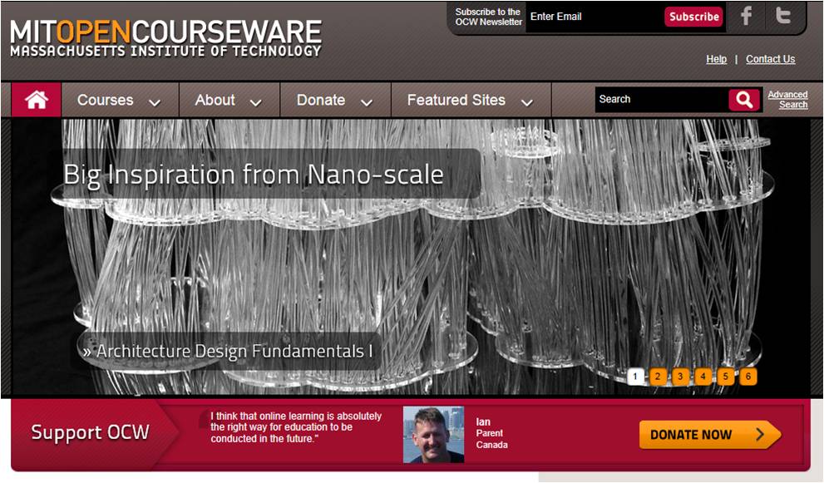Open the About menu
This screenshot has height=483, width=824.
[x=229, y=100]
